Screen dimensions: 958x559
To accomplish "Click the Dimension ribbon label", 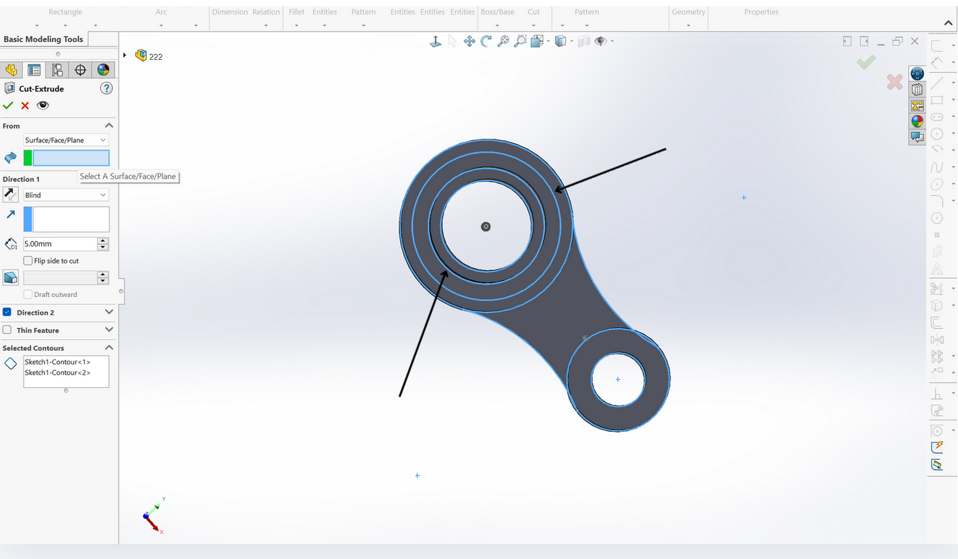I will 230,12.
